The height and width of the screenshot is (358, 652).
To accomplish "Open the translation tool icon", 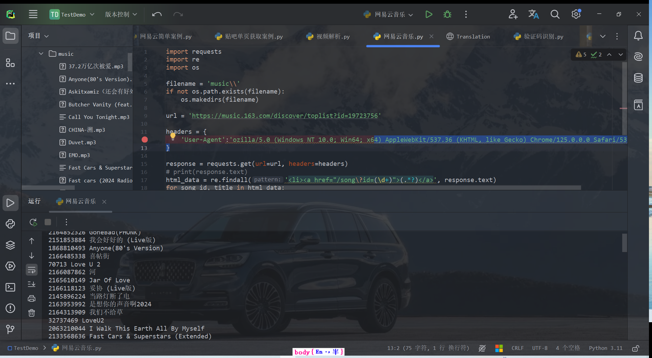I will pos(533,14).
